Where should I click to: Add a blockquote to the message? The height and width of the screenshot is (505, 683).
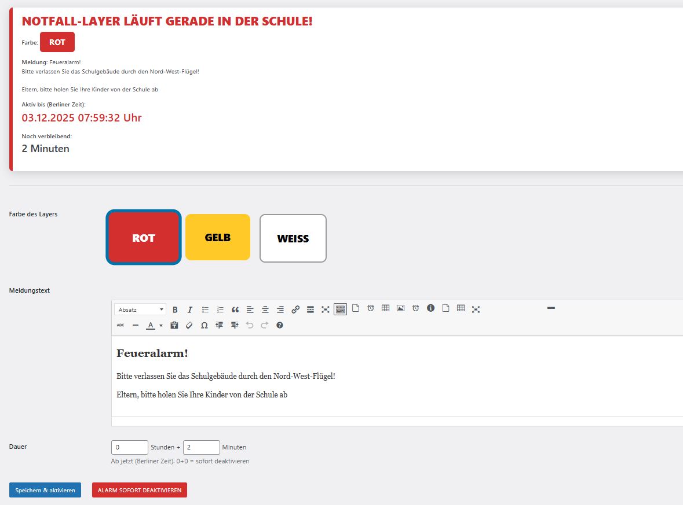tap(235, 309)
